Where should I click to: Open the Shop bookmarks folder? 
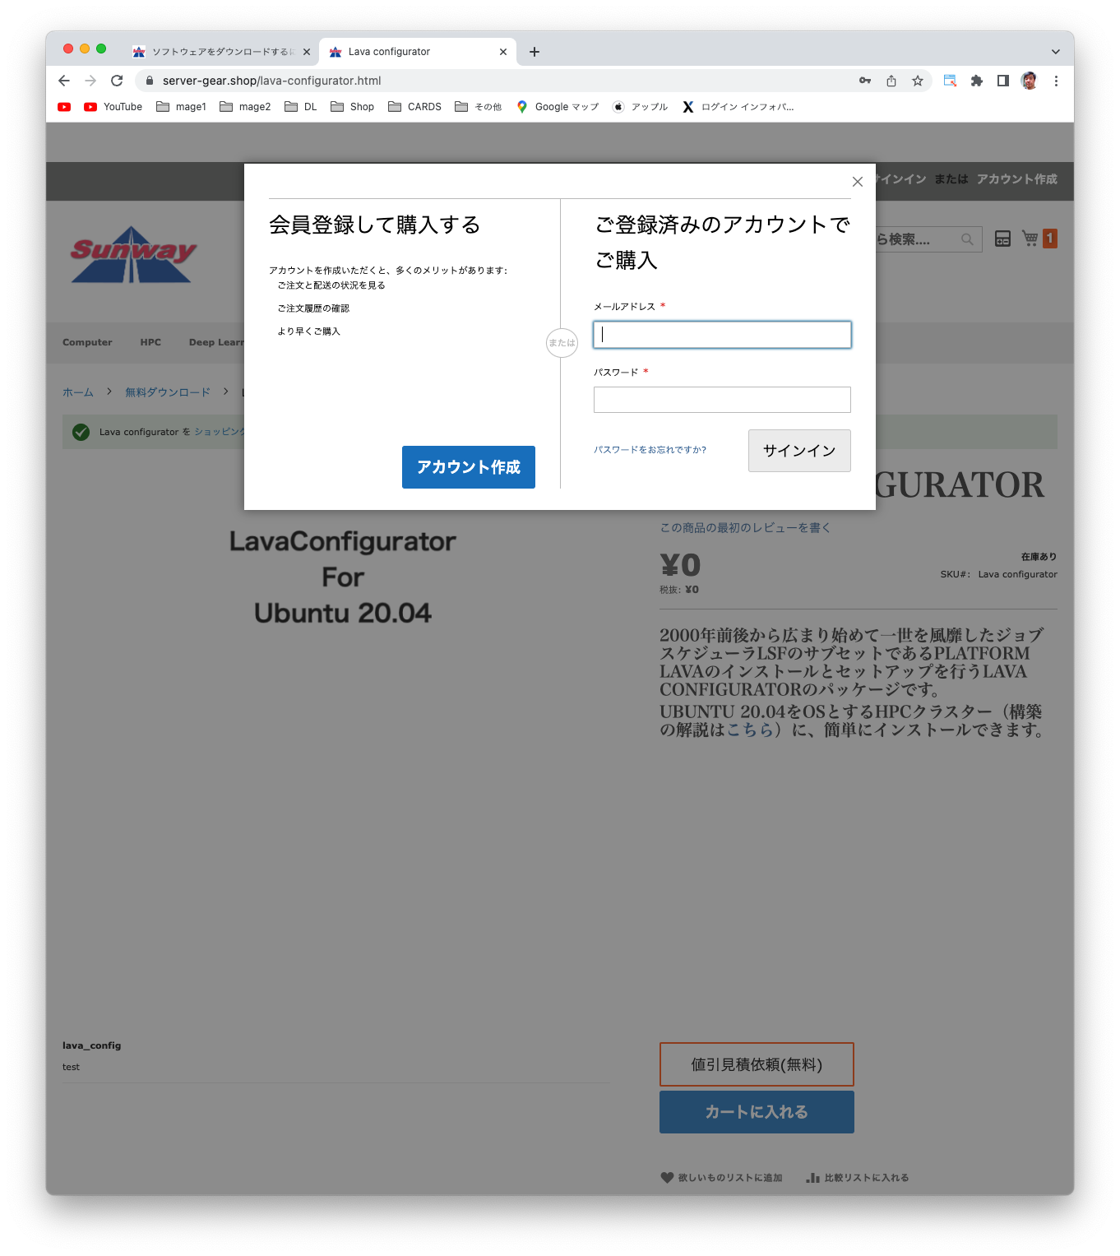(x=353, y=107)
